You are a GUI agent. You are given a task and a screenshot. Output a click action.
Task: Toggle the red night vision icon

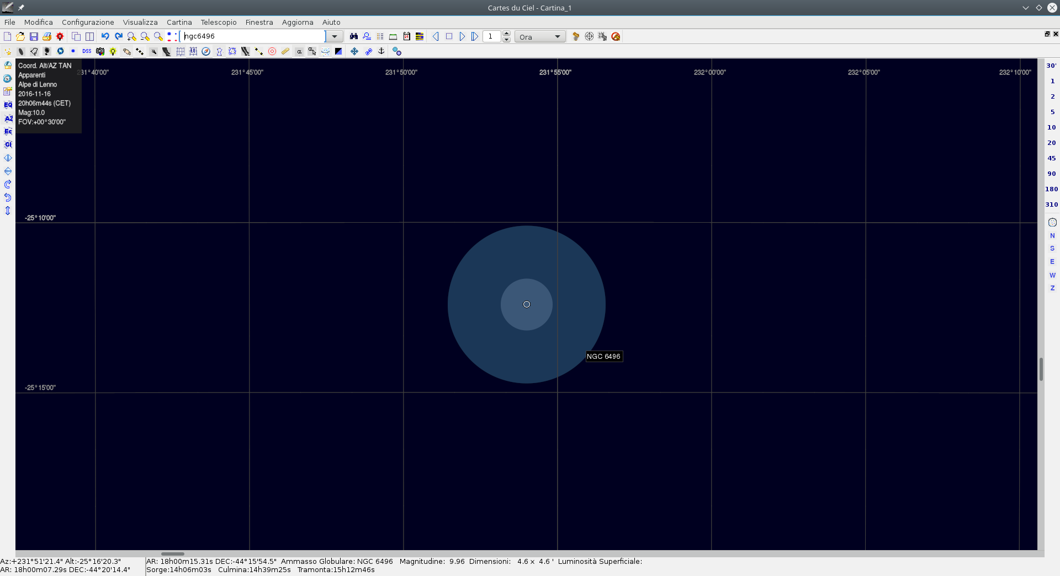(60, 36)
